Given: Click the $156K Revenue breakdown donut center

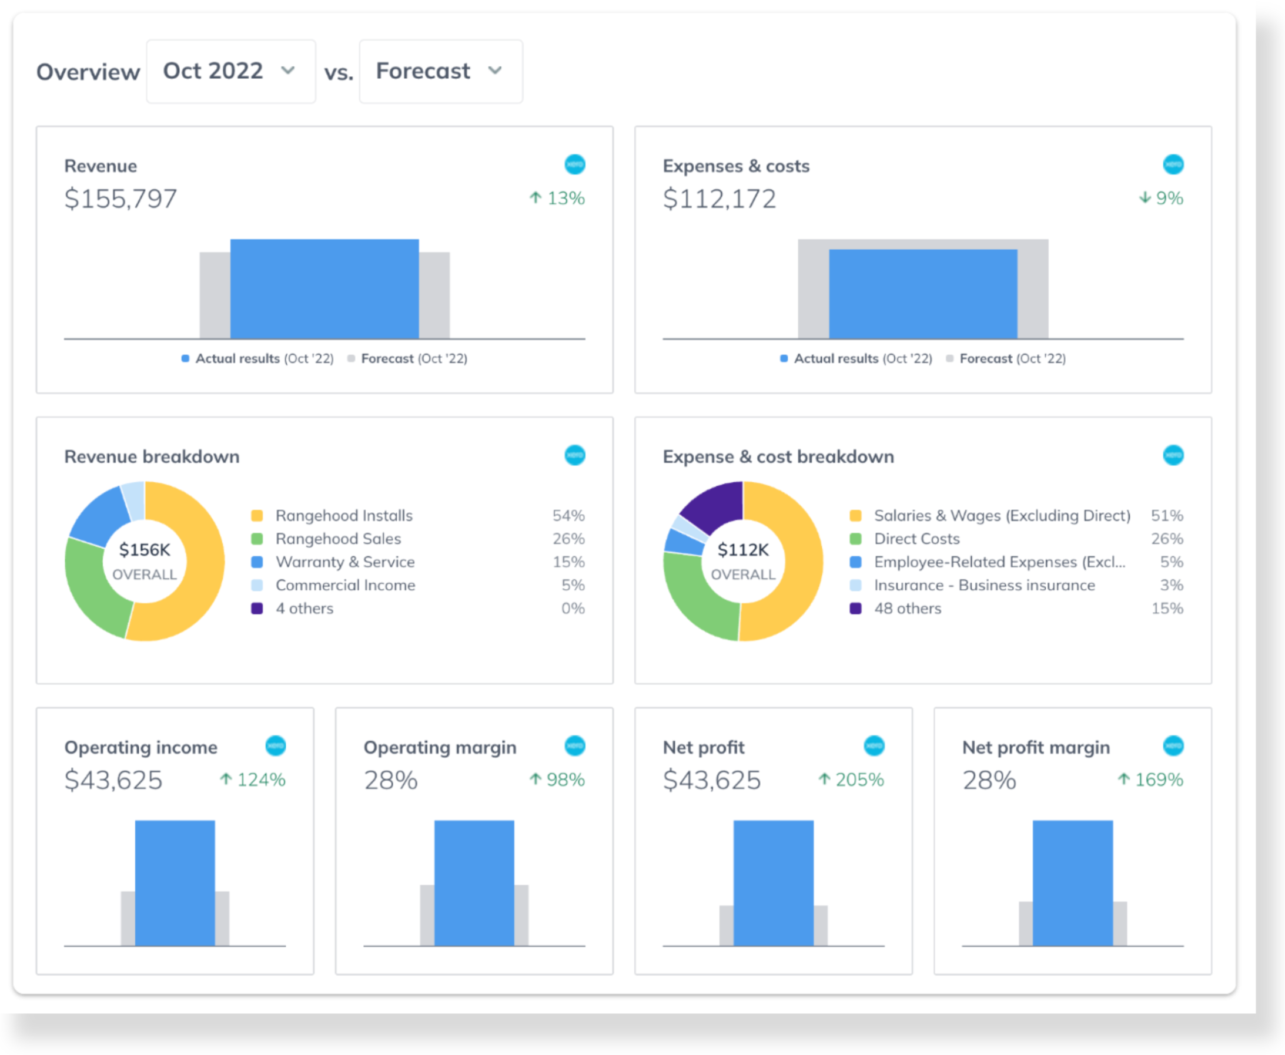Looking at the screenshot, I should 145,560.
